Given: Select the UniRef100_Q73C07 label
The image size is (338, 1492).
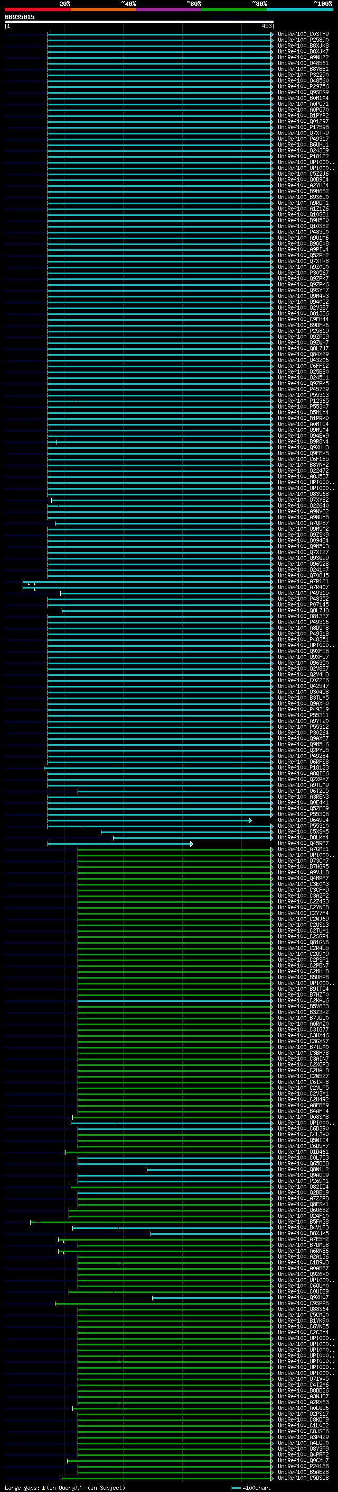Looking at the screenshot, I should [303, 861].
